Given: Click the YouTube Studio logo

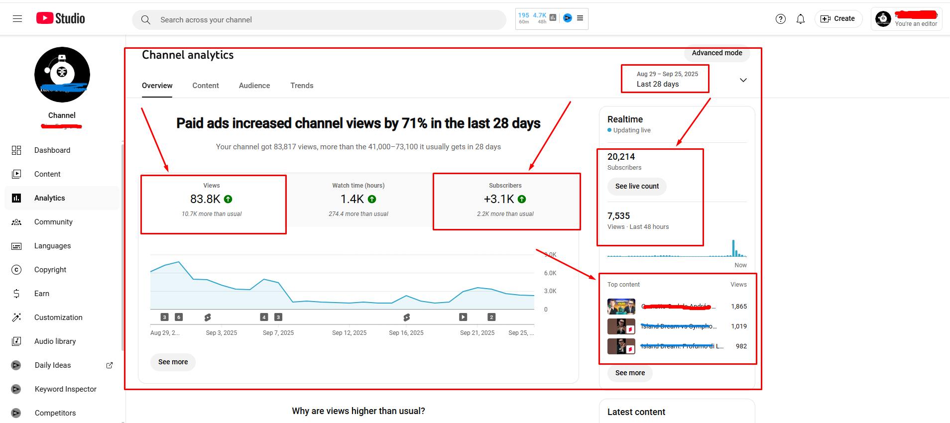Looking at the screenshot, I should coord(61,18).
